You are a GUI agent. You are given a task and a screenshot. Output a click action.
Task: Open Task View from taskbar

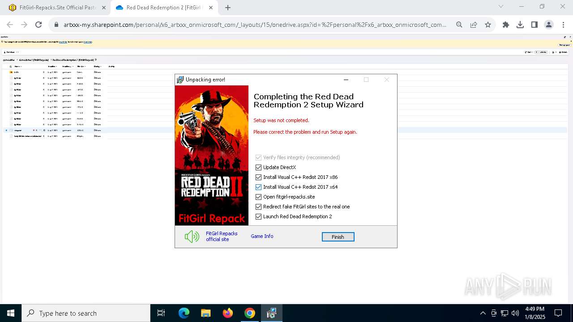161,313
